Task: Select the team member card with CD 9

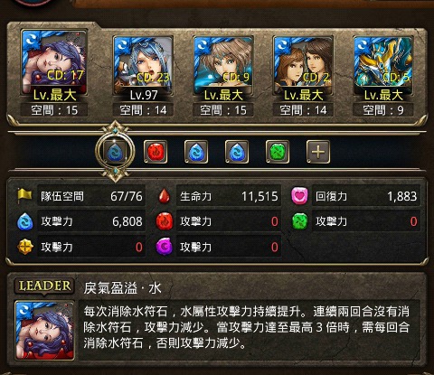Action: click(223, 66)
